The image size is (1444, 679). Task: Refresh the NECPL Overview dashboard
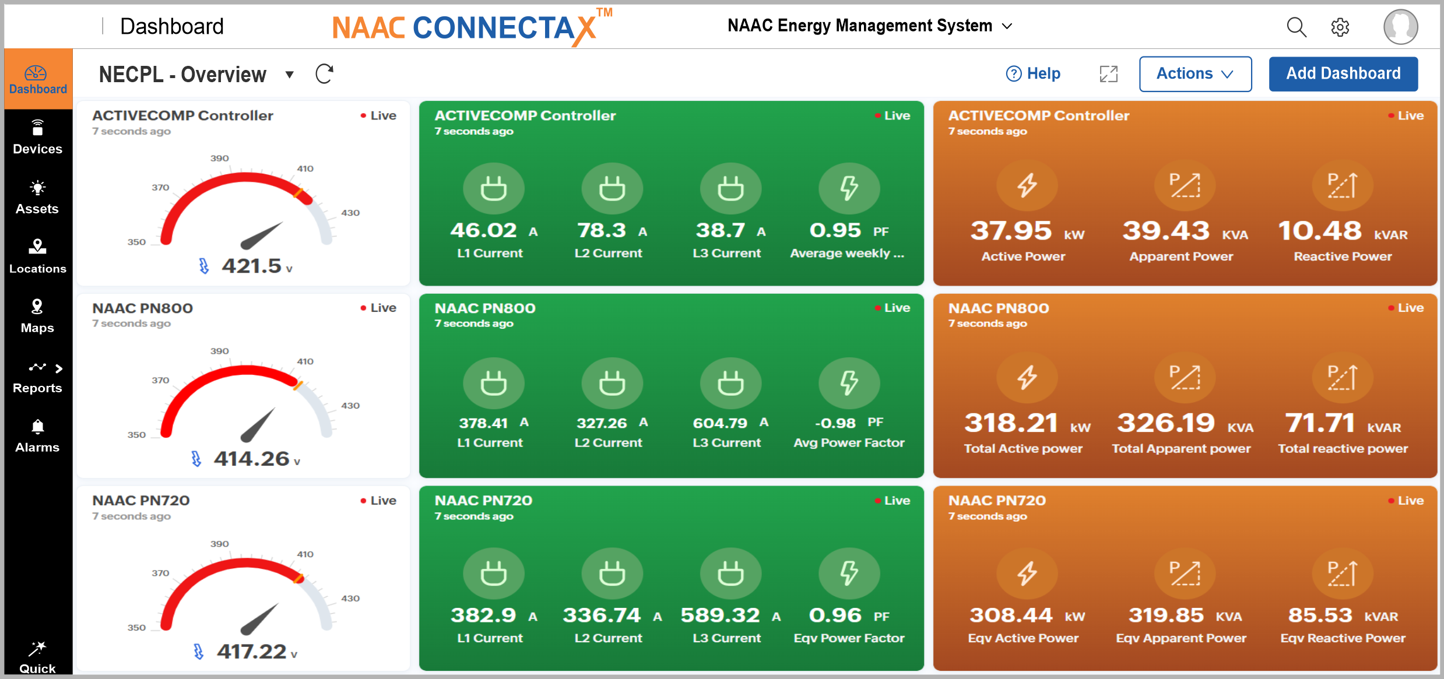(x=324, y=73)
